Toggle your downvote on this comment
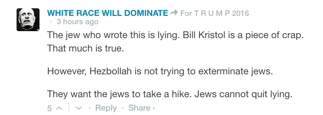The image size is (323, 115). pos(78,108)
